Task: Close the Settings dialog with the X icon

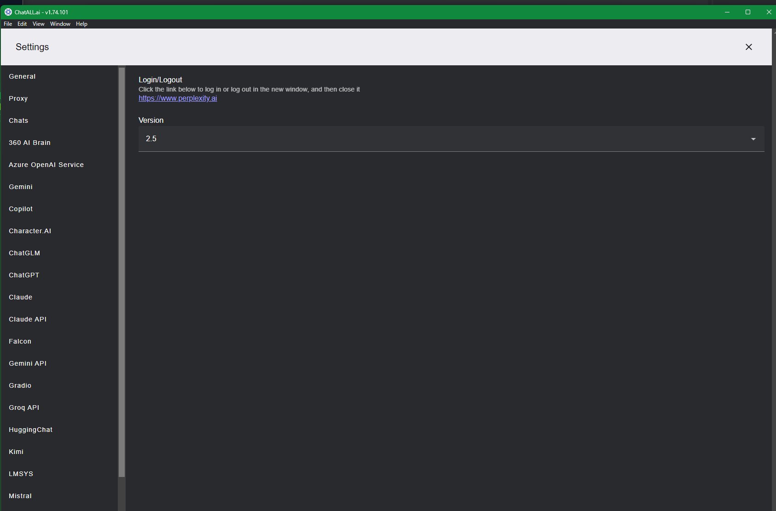Action: click(x=749, y=47)
